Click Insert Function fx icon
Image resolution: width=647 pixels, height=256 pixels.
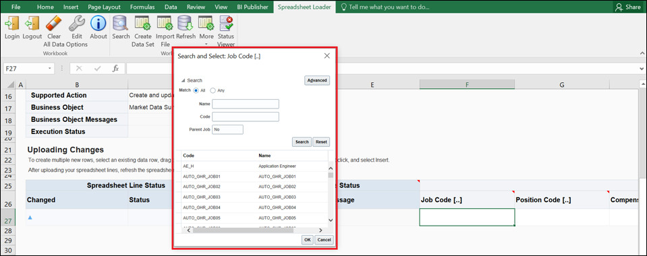click(x=116, y=69)
